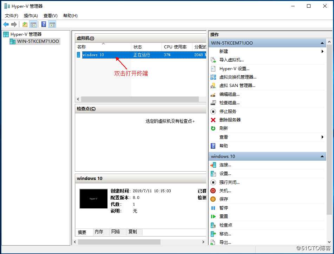Open the 文件(F) menu
The image size is (334, 254).
pyautogui.click(x=12, y=16)
